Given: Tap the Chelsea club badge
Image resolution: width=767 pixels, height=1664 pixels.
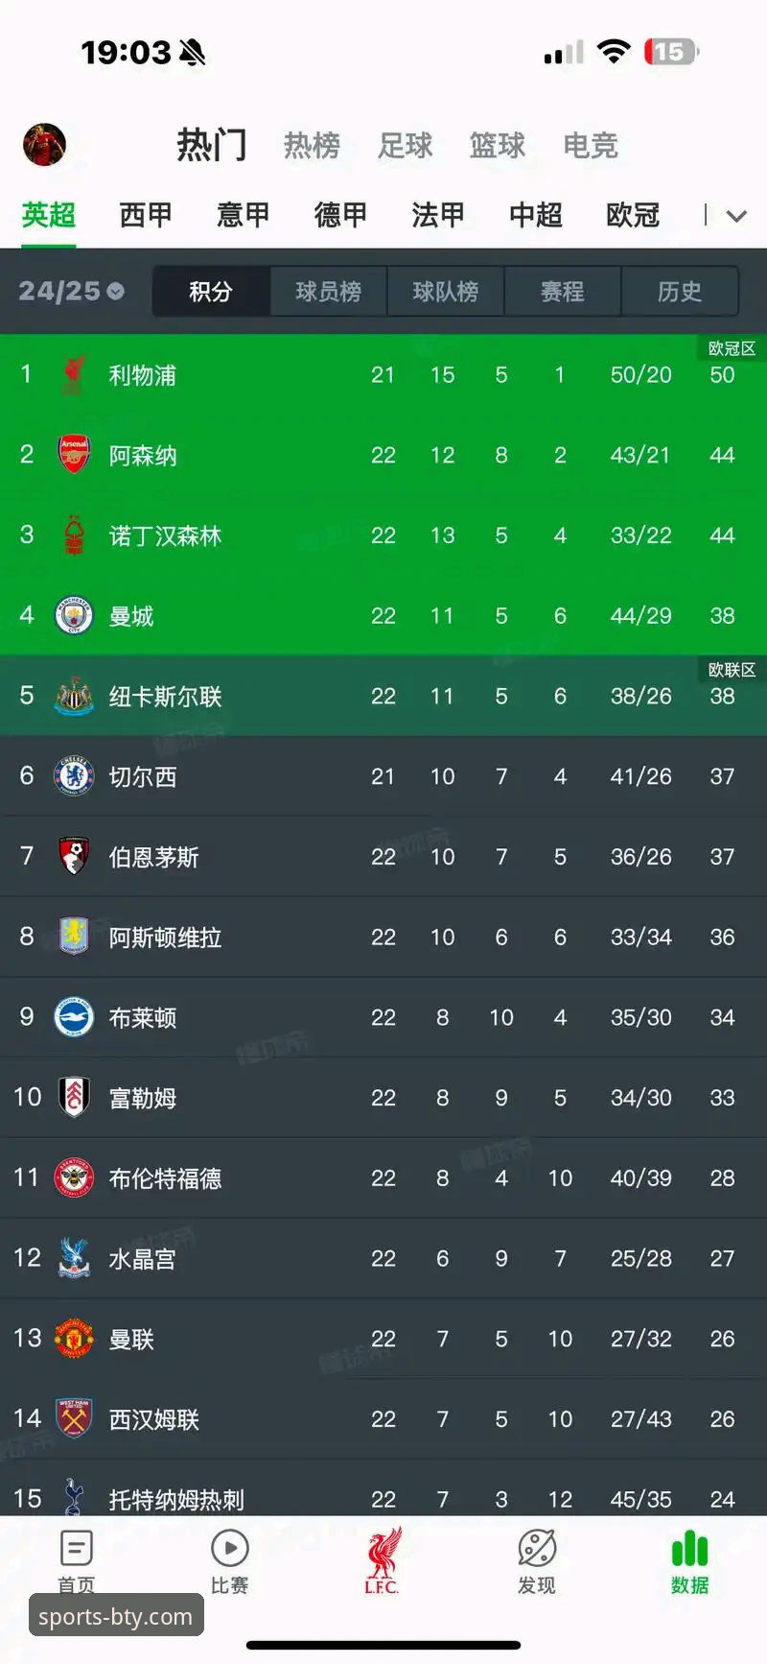Looking at the screenshot, I should [x=74, y=775].
